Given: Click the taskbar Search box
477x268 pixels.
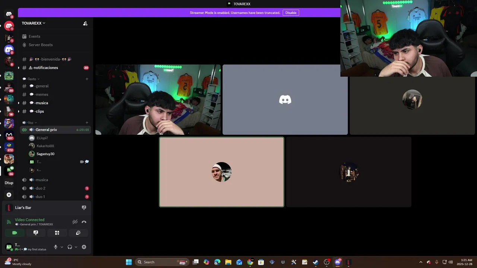Looking at the screenshot, I should (162, 262).
